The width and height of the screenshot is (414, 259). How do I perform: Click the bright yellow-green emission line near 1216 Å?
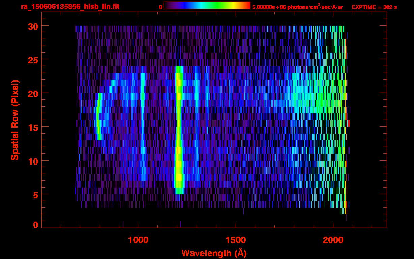179,135
